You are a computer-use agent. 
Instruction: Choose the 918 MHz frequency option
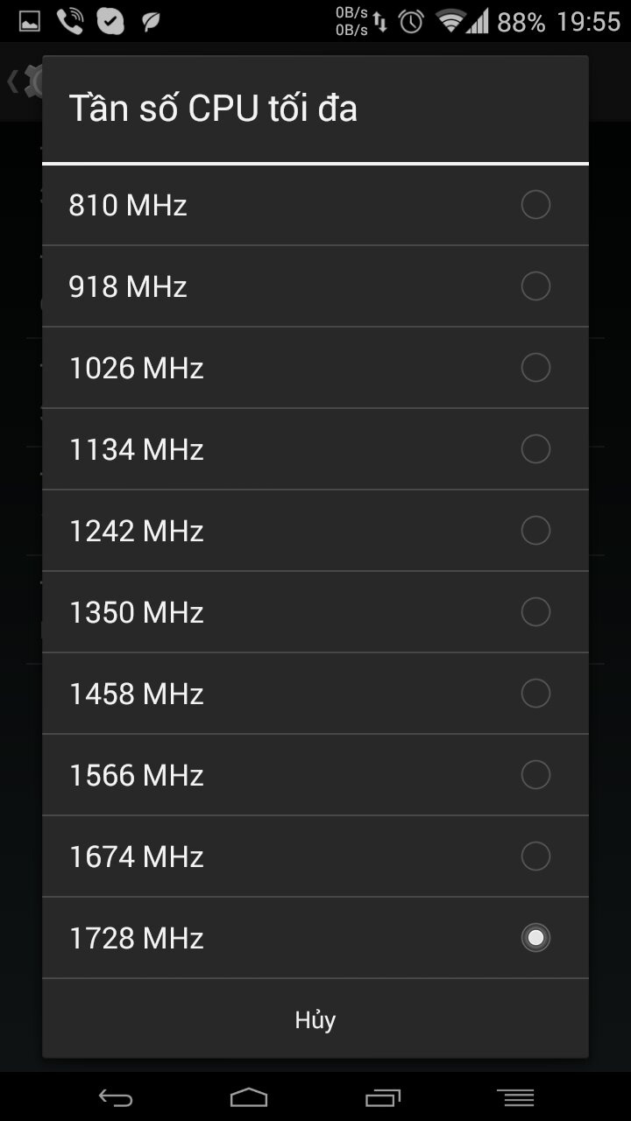315,286
